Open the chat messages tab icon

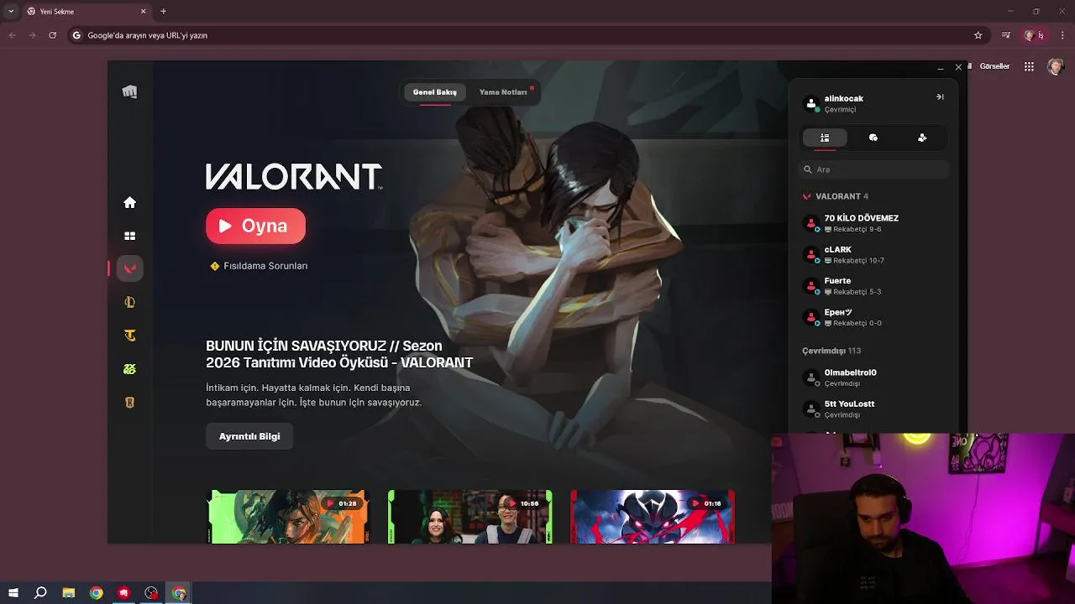pyautogui.click(x=873, y=138)
